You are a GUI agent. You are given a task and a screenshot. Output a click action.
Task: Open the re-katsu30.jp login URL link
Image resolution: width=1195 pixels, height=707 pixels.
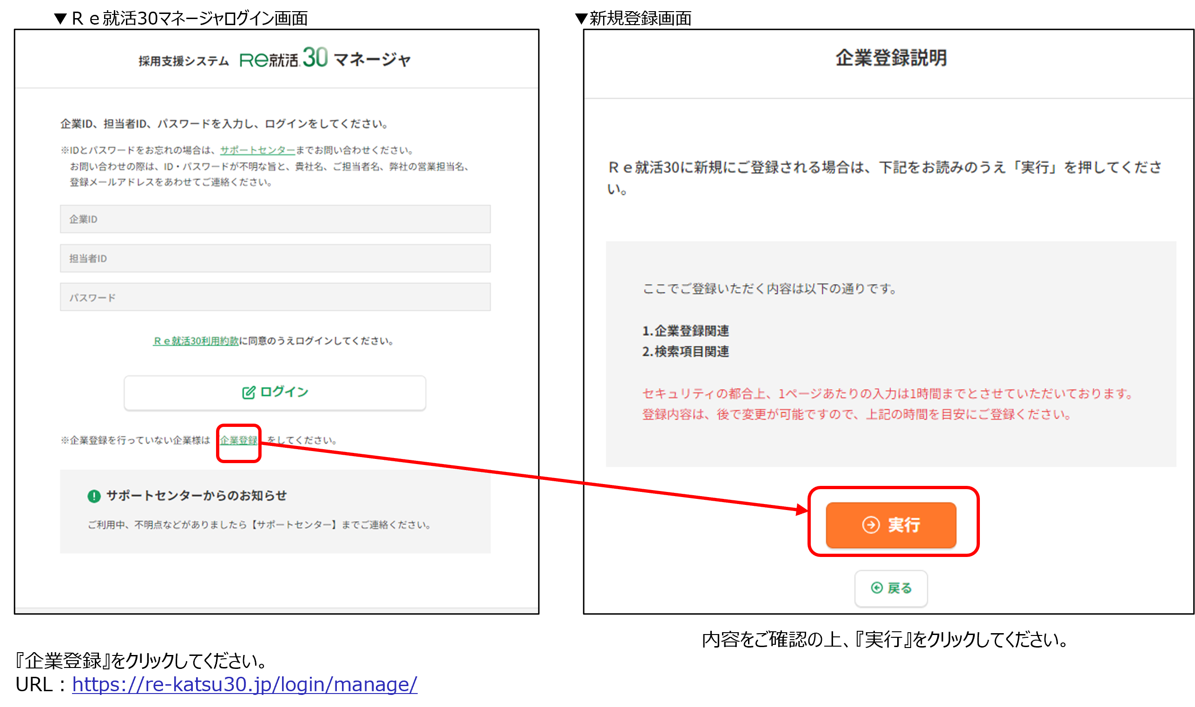[x=244, y=685]
